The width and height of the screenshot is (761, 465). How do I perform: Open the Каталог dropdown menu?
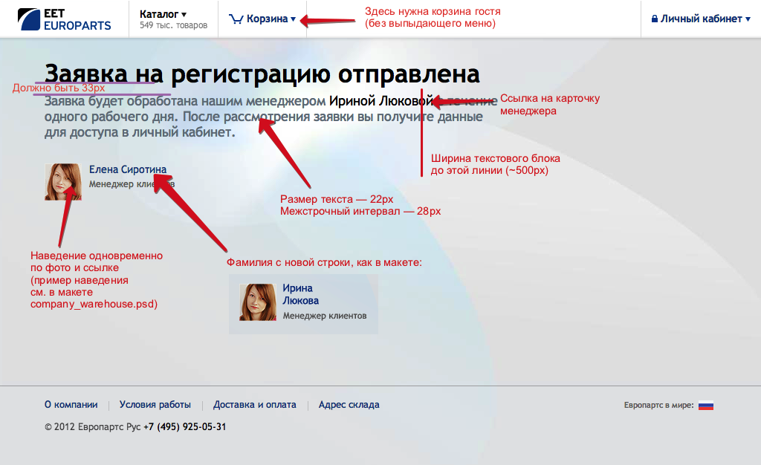(x=163, y=14)
